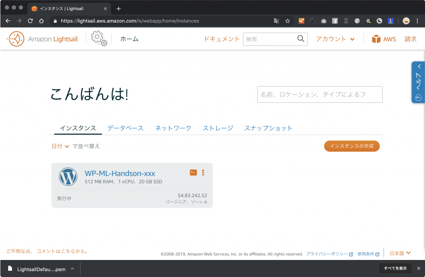Open the 請求 link
Image resolution: width=425 pixels, height=277 pixels.
coord(410,39)
